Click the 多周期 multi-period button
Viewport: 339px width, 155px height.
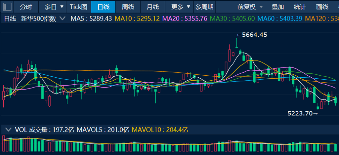(204, 7)
